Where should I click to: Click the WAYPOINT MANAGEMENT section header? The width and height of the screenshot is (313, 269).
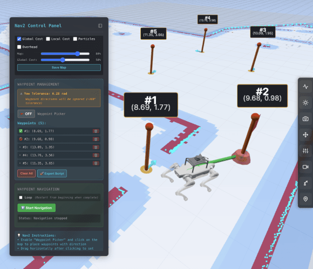coord(38,84)
